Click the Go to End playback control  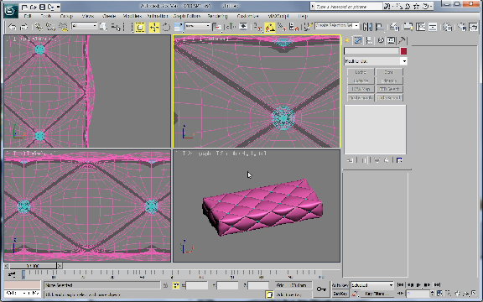437,284
